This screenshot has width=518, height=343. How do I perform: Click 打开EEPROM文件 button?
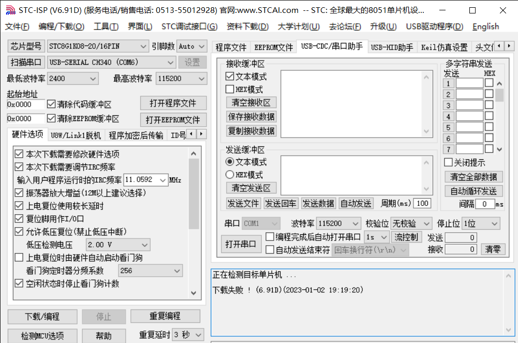173,120
